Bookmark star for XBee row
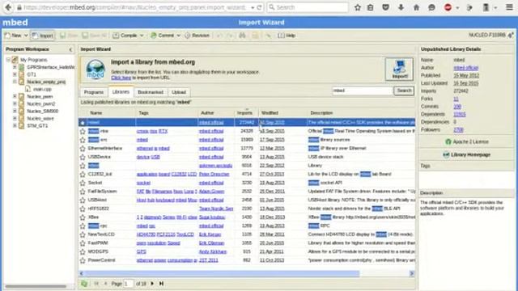Viewport: 518px width, 291px height. pos(83,217)
